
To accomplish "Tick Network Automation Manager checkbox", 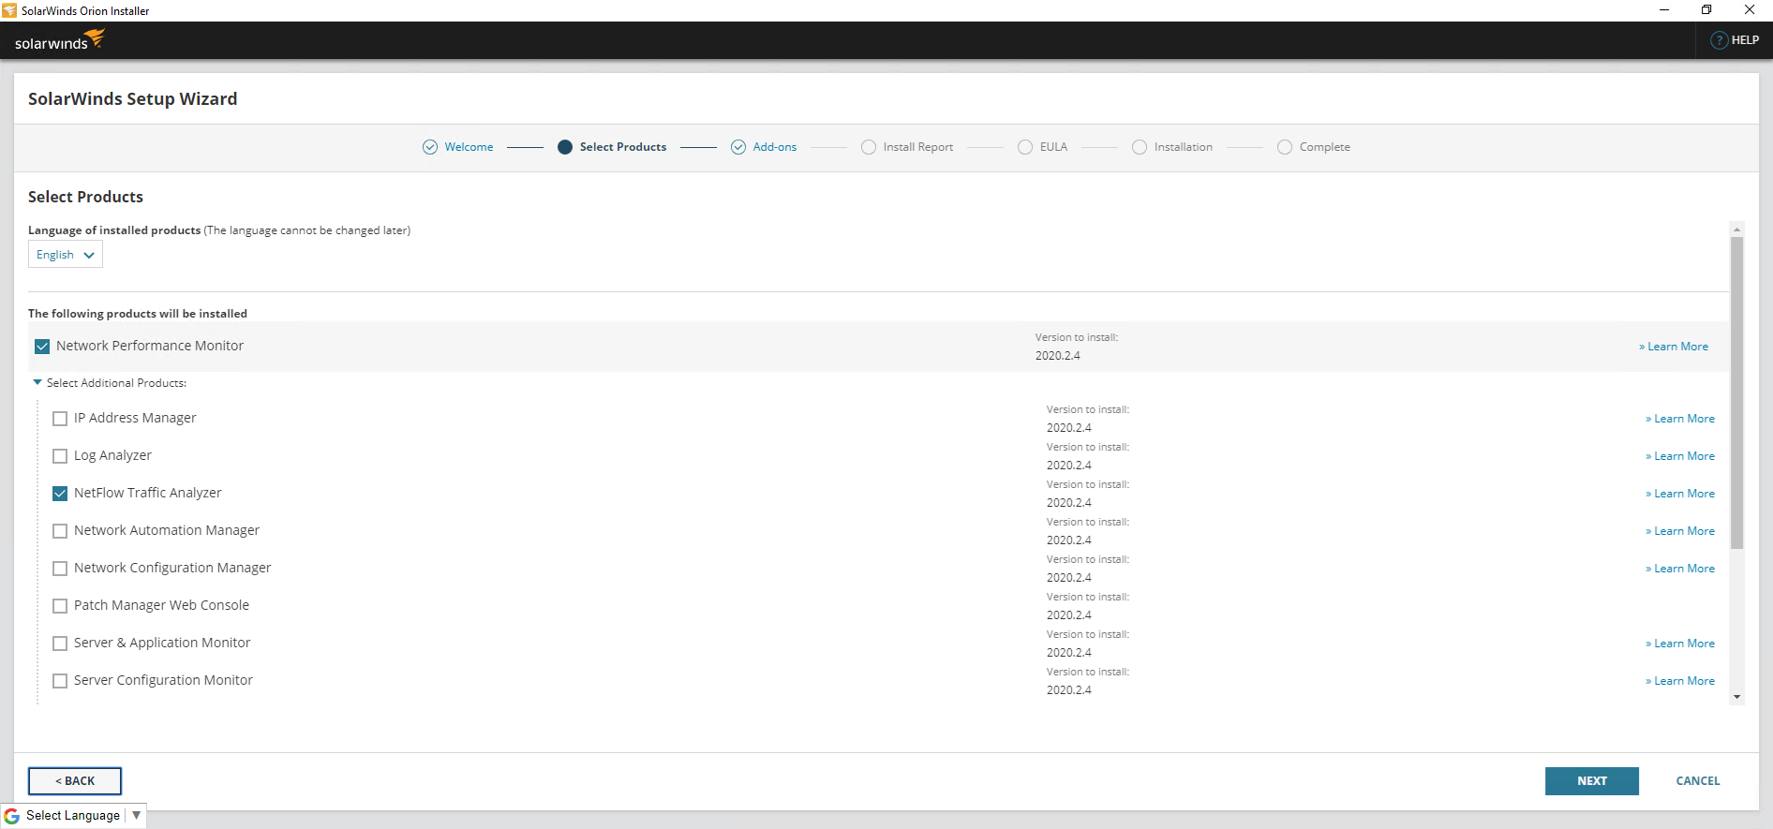I will pyautogui.click(x=60, y=531).
